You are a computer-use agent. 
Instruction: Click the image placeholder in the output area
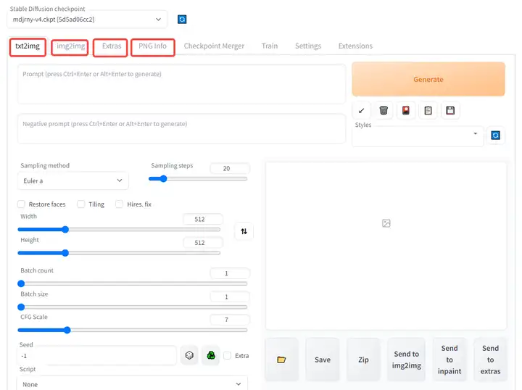click(386, 223)
